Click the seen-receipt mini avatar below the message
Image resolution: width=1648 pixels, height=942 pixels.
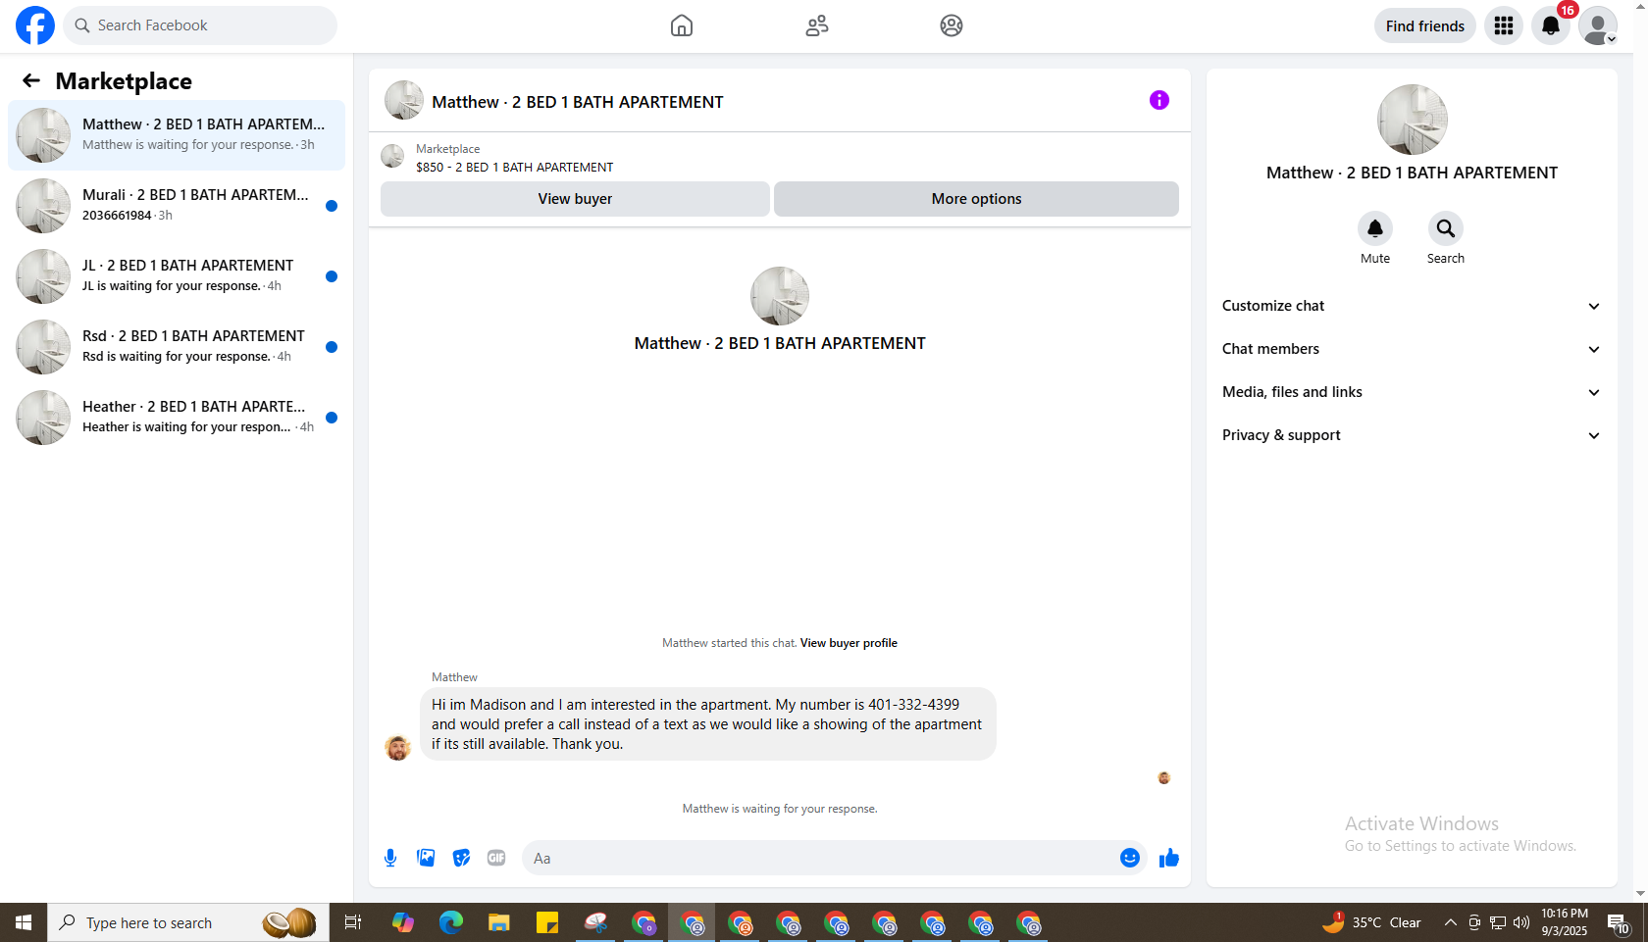(x=1164, y=778)
